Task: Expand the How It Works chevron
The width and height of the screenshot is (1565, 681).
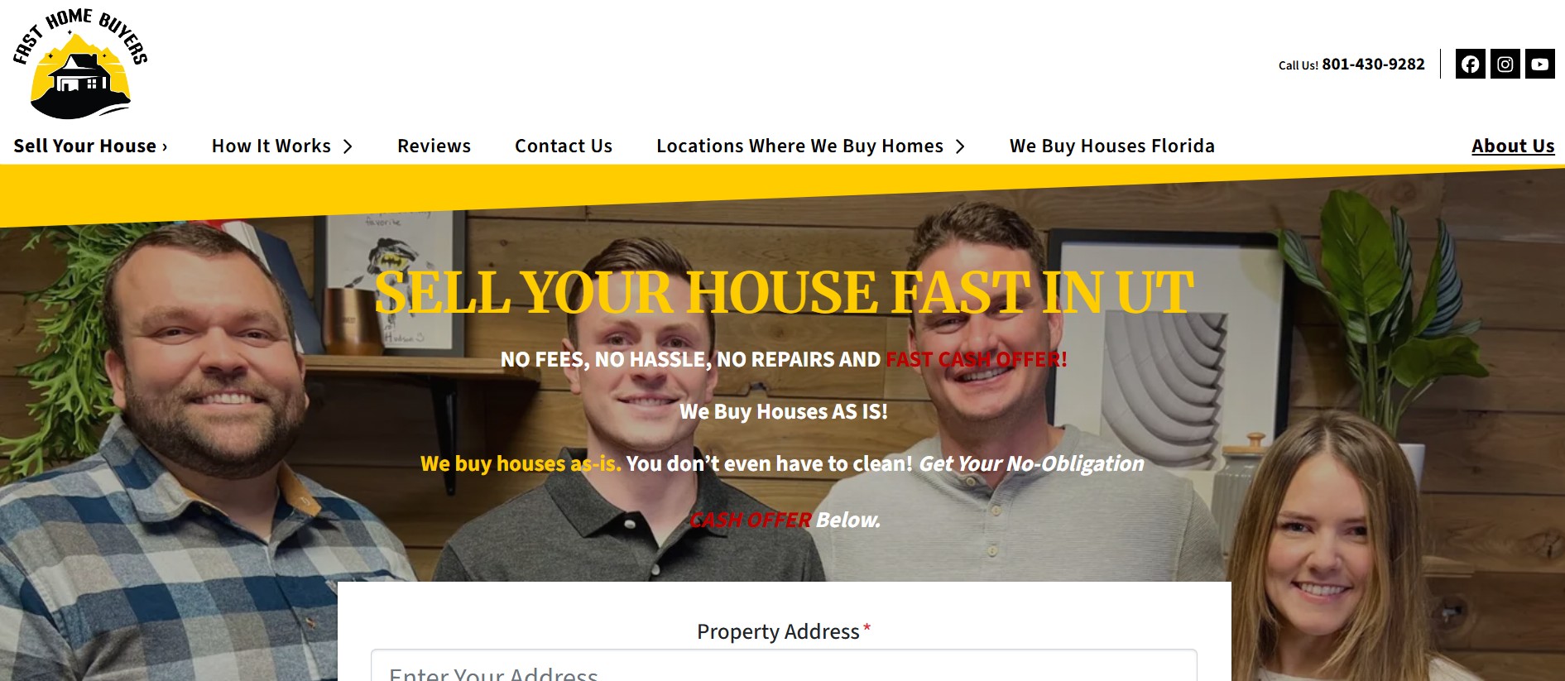Action: tap(348, 146)
